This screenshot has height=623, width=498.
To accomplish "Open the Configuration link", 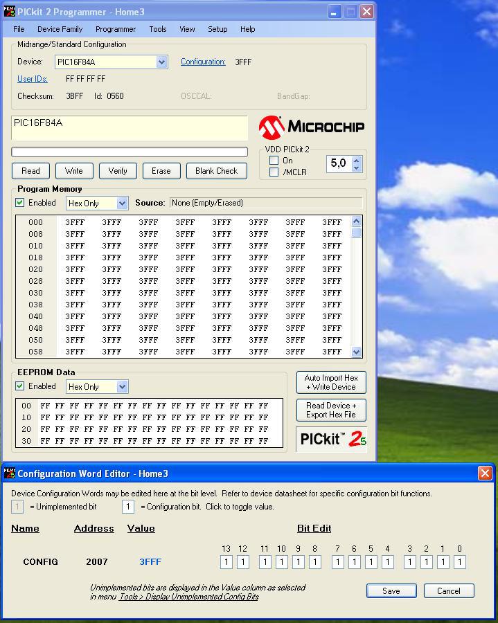I will click(203, 62).
